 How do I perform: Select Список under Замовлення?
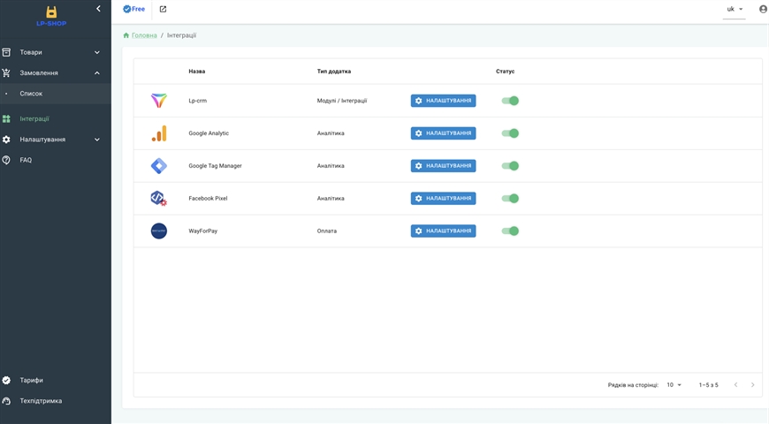click(x=31, y=94)
